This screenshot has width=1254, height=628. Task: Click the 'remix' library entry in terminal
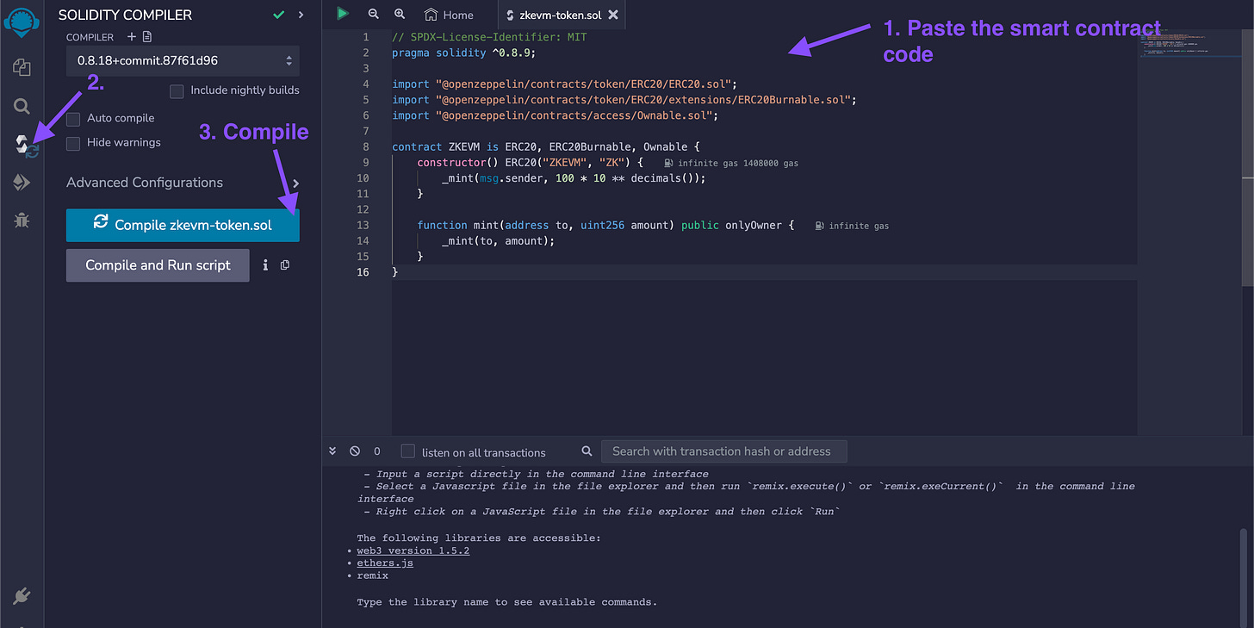(x=372, y=575)
